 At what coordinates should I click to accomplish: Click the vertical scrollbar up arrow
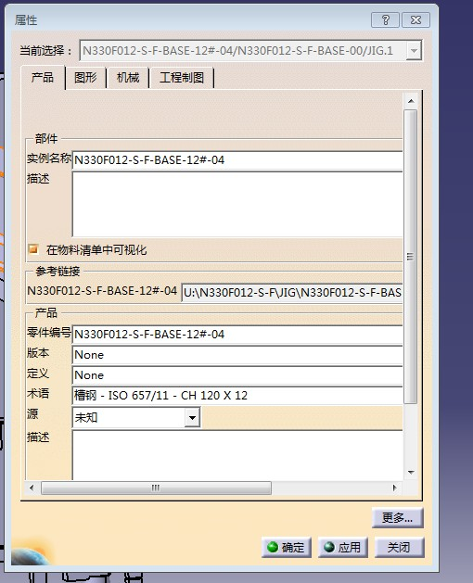point(411,101)
